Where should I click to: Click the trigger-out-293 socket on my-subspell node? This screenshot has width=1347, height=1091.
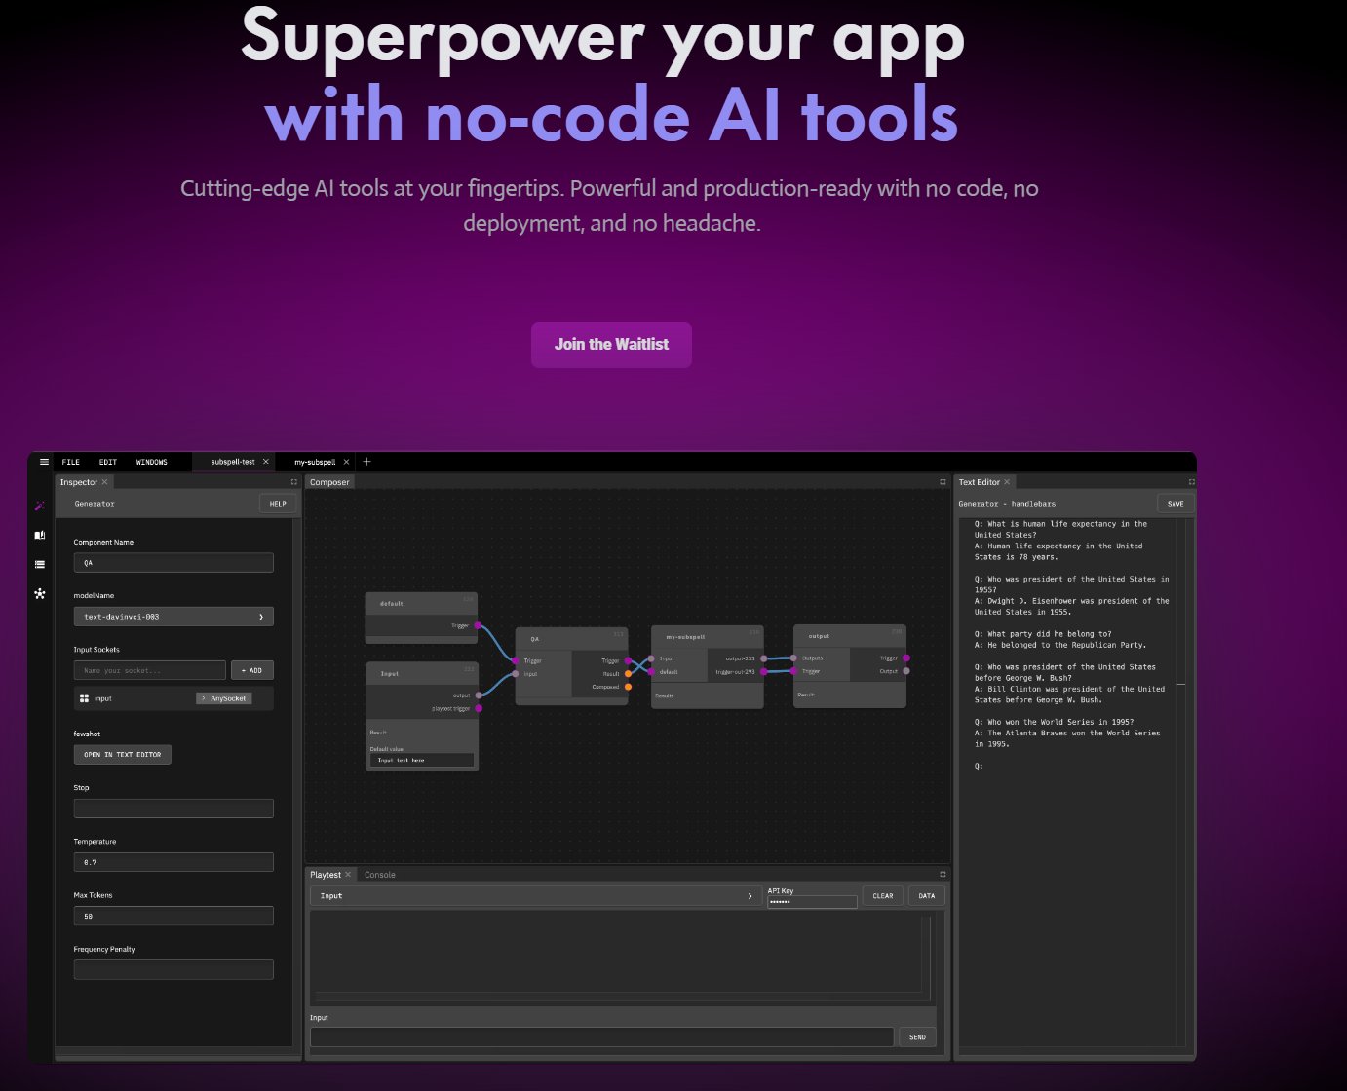[x=763, y=671]
